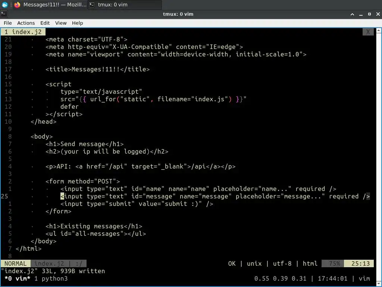Viewport: 382px width, 287px height.
Task: Click the '</head>' closing tag
Action: coord(44,121)
